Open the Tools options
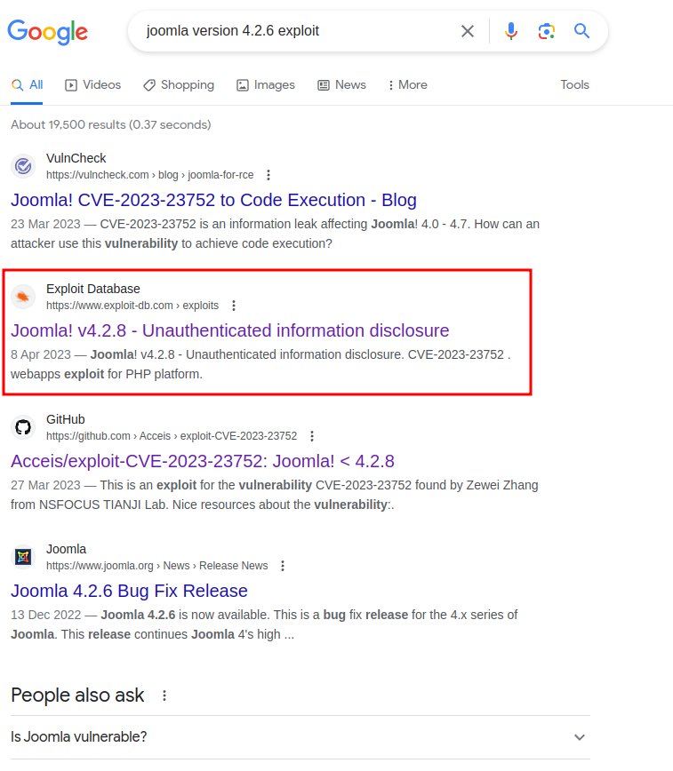This screenshot has width=673, height=771. (574, 85)
